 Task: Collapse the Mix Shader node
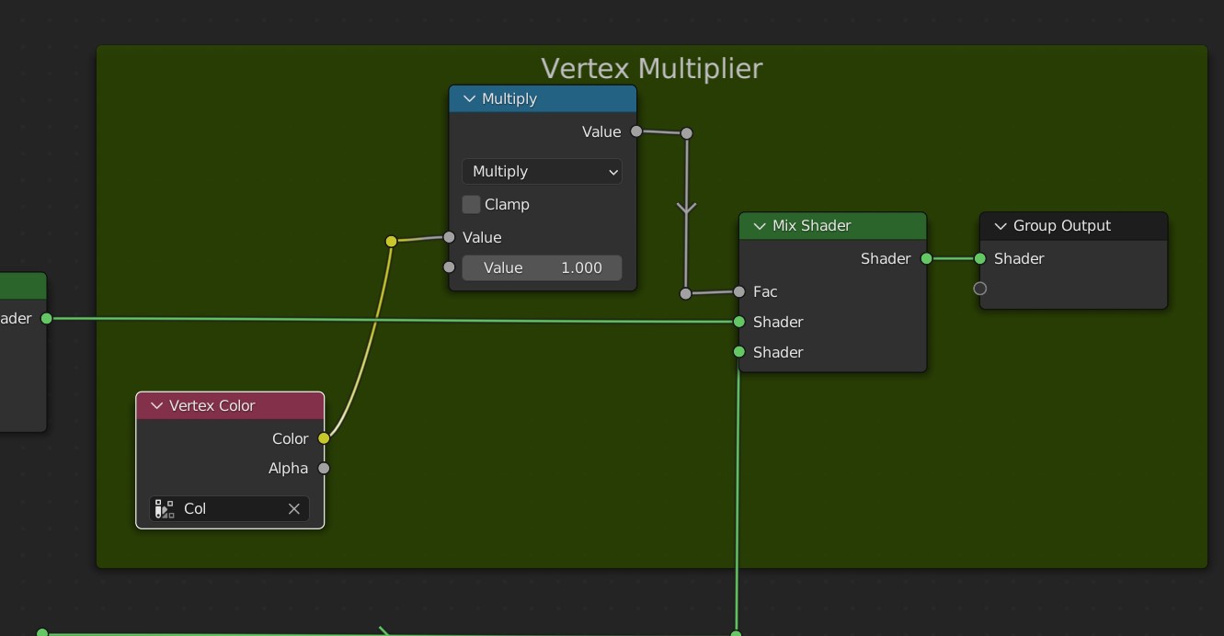point(760,226)
